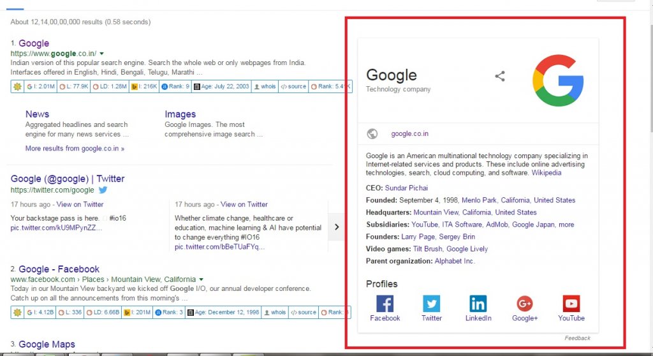Open the Facebook profile icon
This screenshot has width=653, height=356.
point(385,304)
